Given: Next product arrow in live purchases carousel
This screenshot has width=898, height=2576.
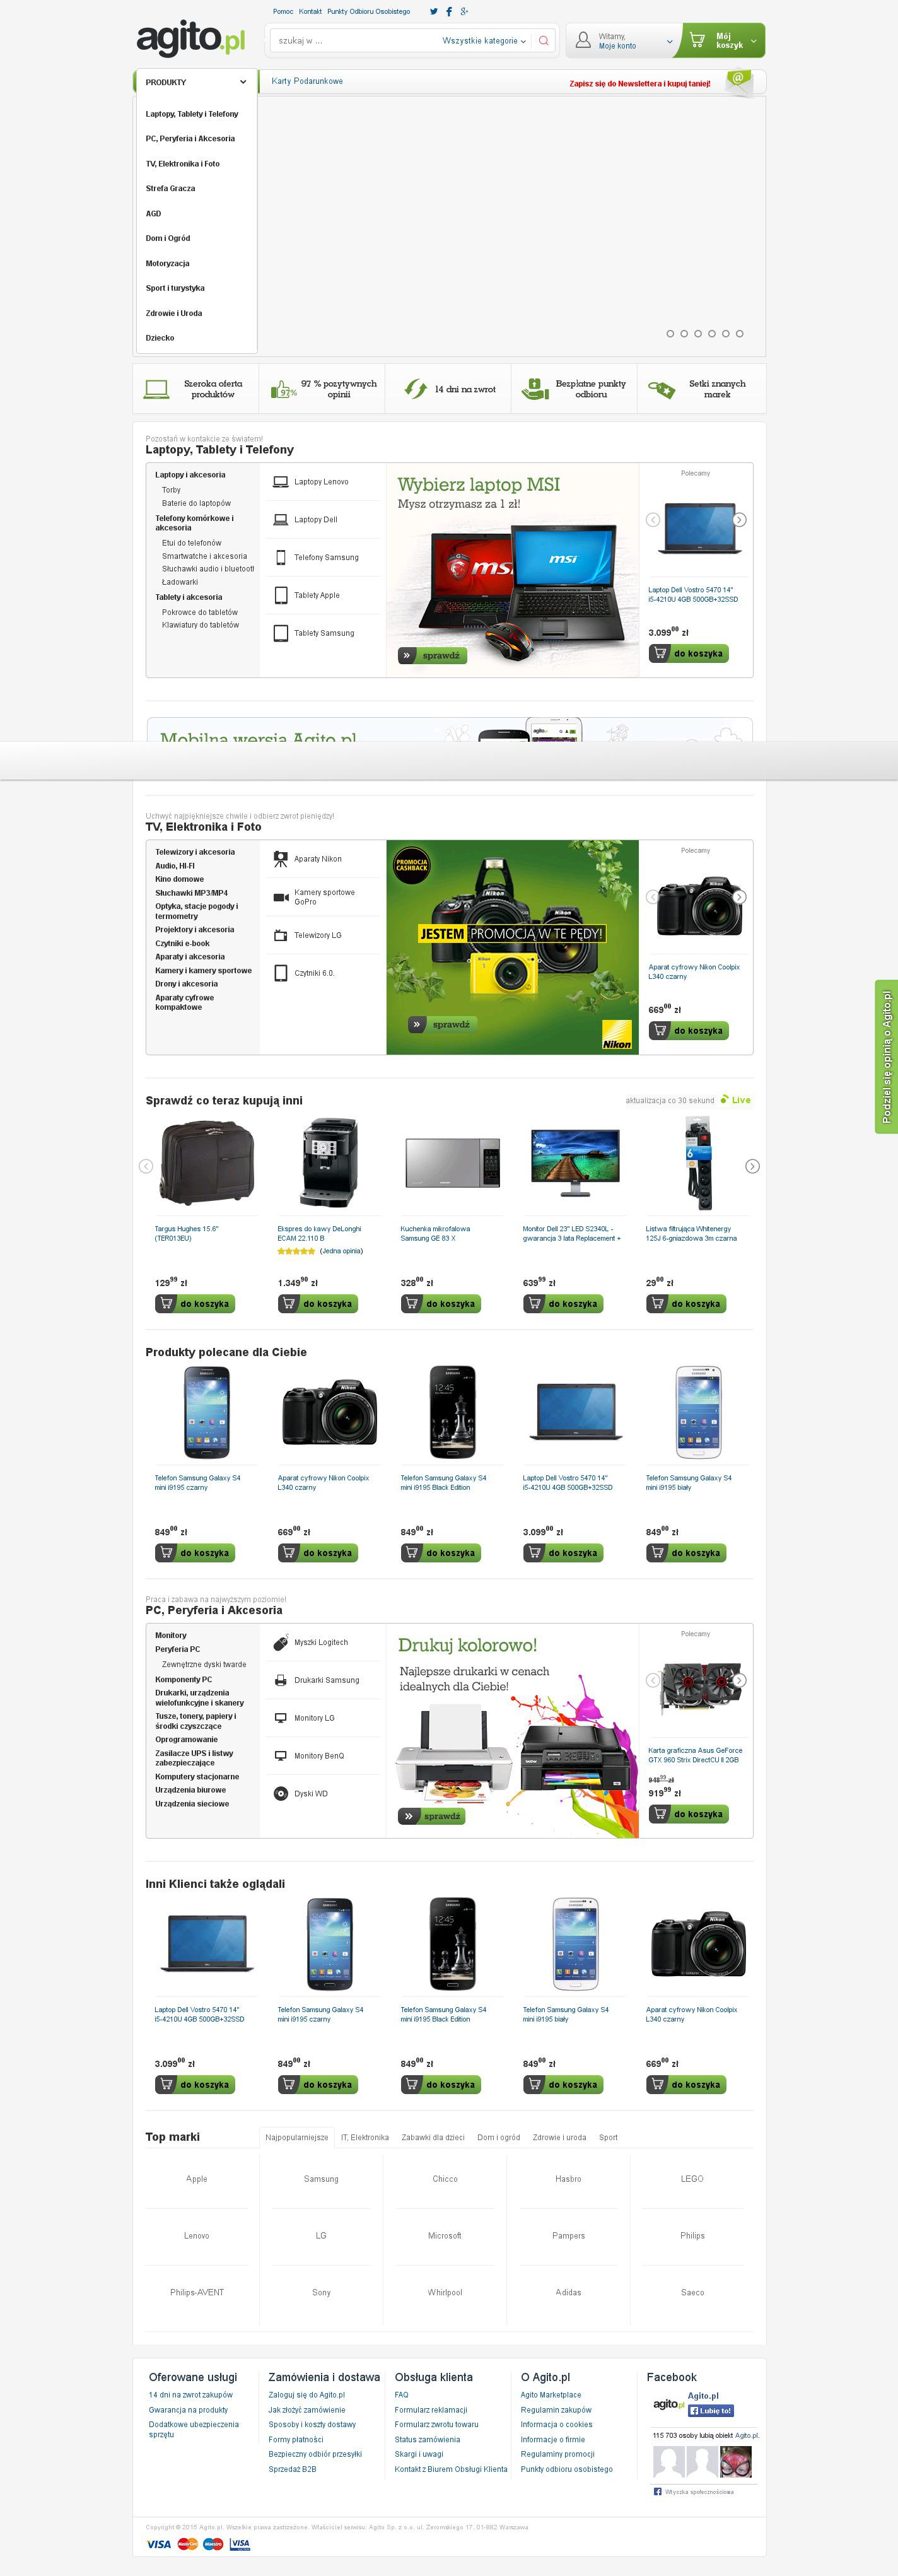Looking at the screenshot, I should (x=752, y=1166).
